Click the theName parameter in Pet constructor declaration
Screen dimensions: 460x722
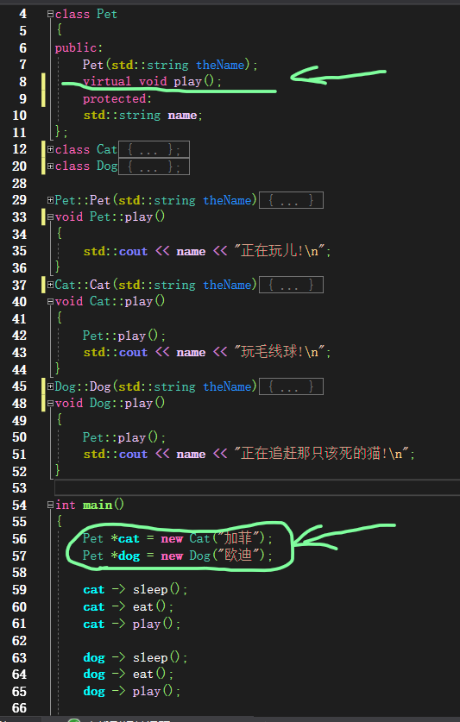pyautogui.click(x=220, y=65)
